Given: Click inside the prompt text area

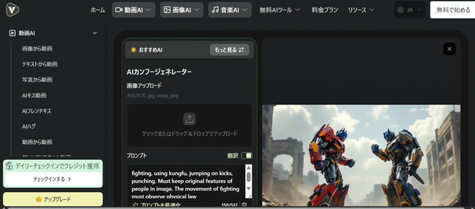Looking at the screenshot, I should tap(186, 183).
